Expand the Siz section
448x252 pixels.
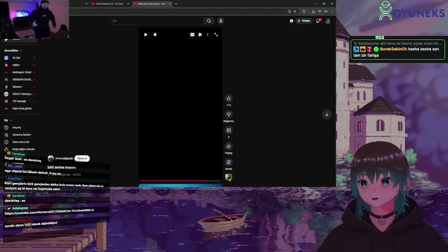pos(8,120)
